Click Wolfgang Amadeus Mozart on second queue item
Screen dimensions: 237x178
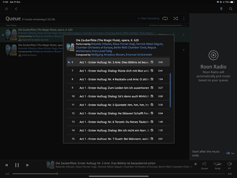pyautogui.click(x=47, y=52)
